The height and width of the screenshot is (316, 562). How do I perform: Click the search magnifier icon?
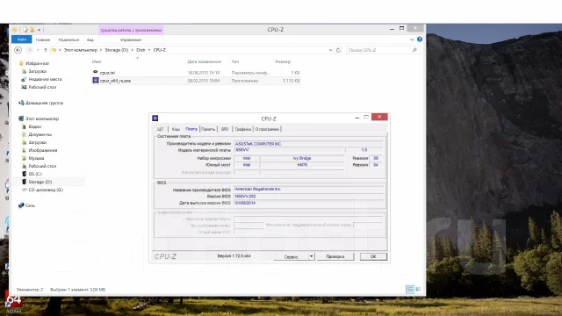(x=414, y=50)
